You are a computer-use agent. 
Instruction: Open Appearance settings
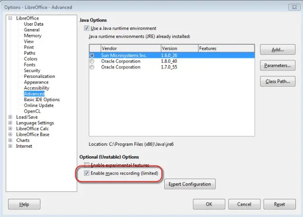pyautogui.click(x=36, y=82)
